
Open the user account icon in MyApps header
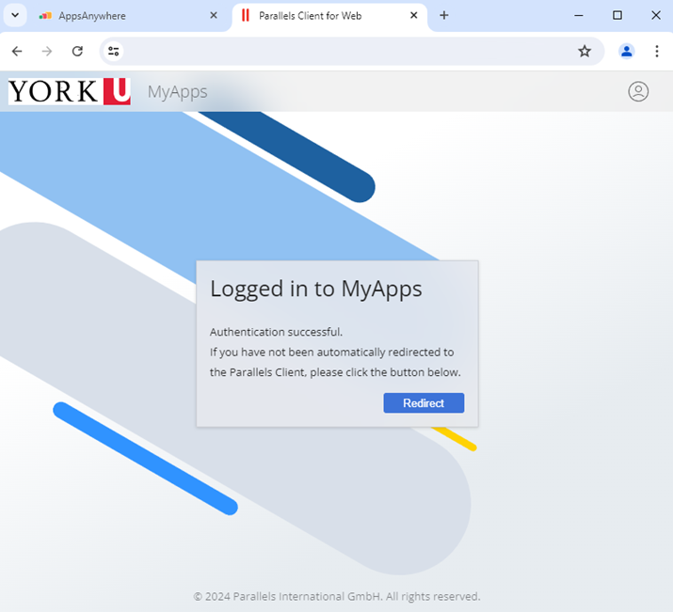click(638, 91)
